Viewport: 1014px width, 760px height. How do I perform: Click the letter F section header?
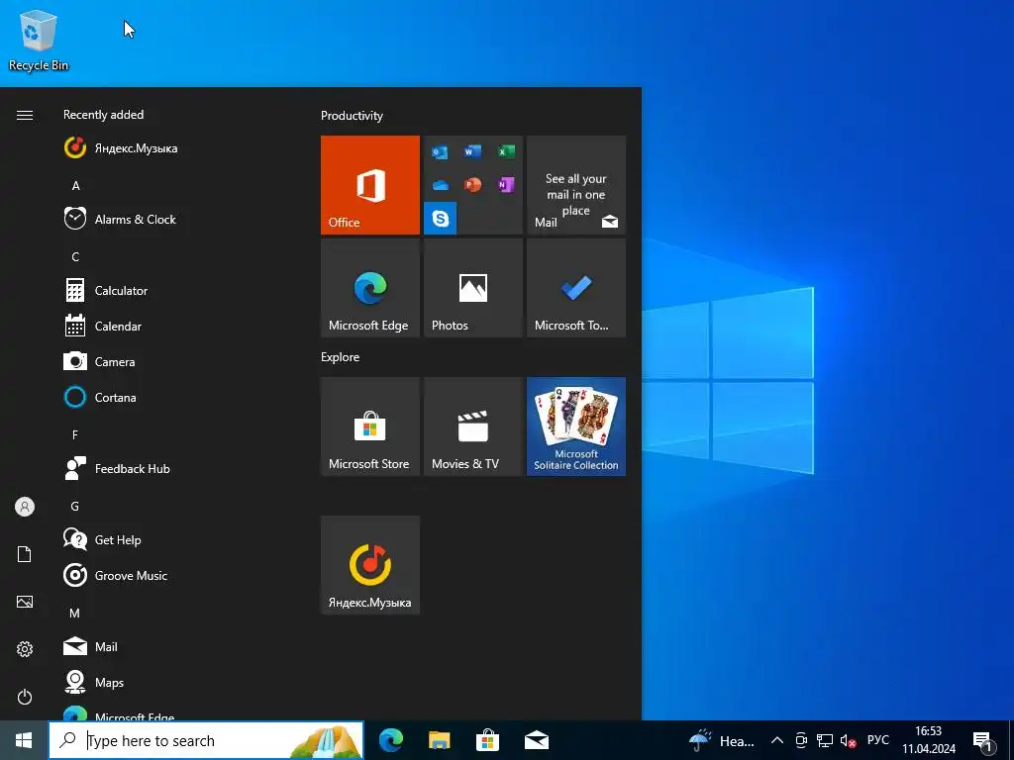pos(75,435)
